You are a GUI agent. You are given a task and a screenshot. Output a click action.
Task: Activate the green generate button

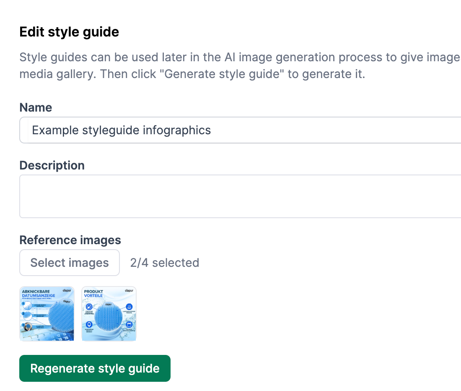coord(95,368)
